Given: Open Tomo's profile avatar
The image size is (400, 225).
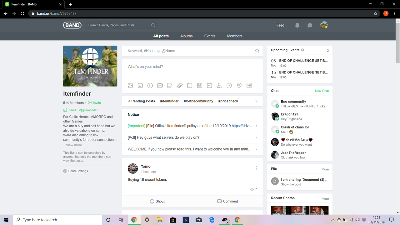Looking at the screenshot, I should (x=133, y=168).
